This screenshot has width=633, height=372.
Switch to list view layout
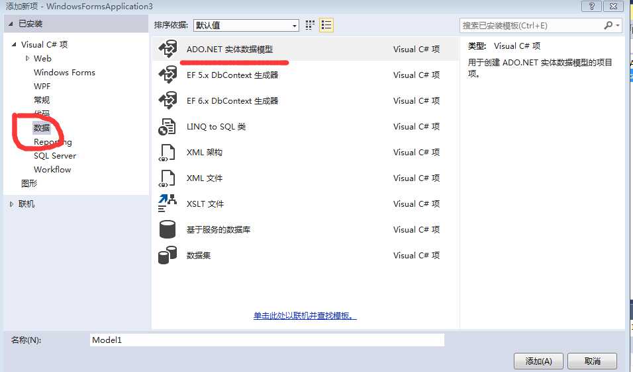326,25
